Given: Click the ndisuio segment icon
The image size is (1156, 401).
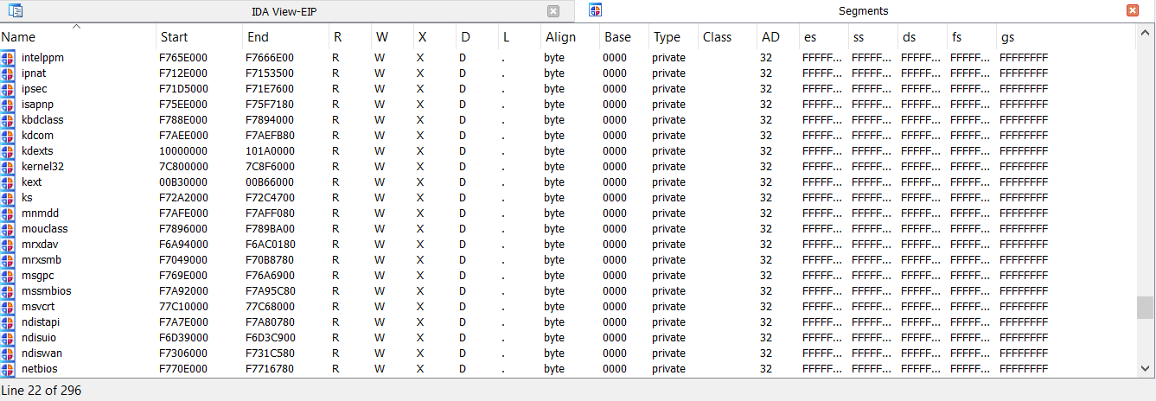Looking at the screenshot, I should pos(8,338).
